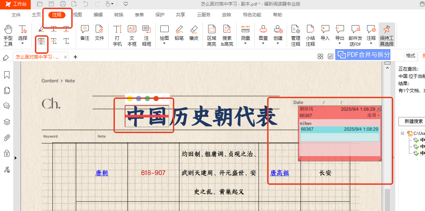
Task: Click the Area Highlight (区域高亮) tool
Action: pyautogui.click(x=212, y=35)
